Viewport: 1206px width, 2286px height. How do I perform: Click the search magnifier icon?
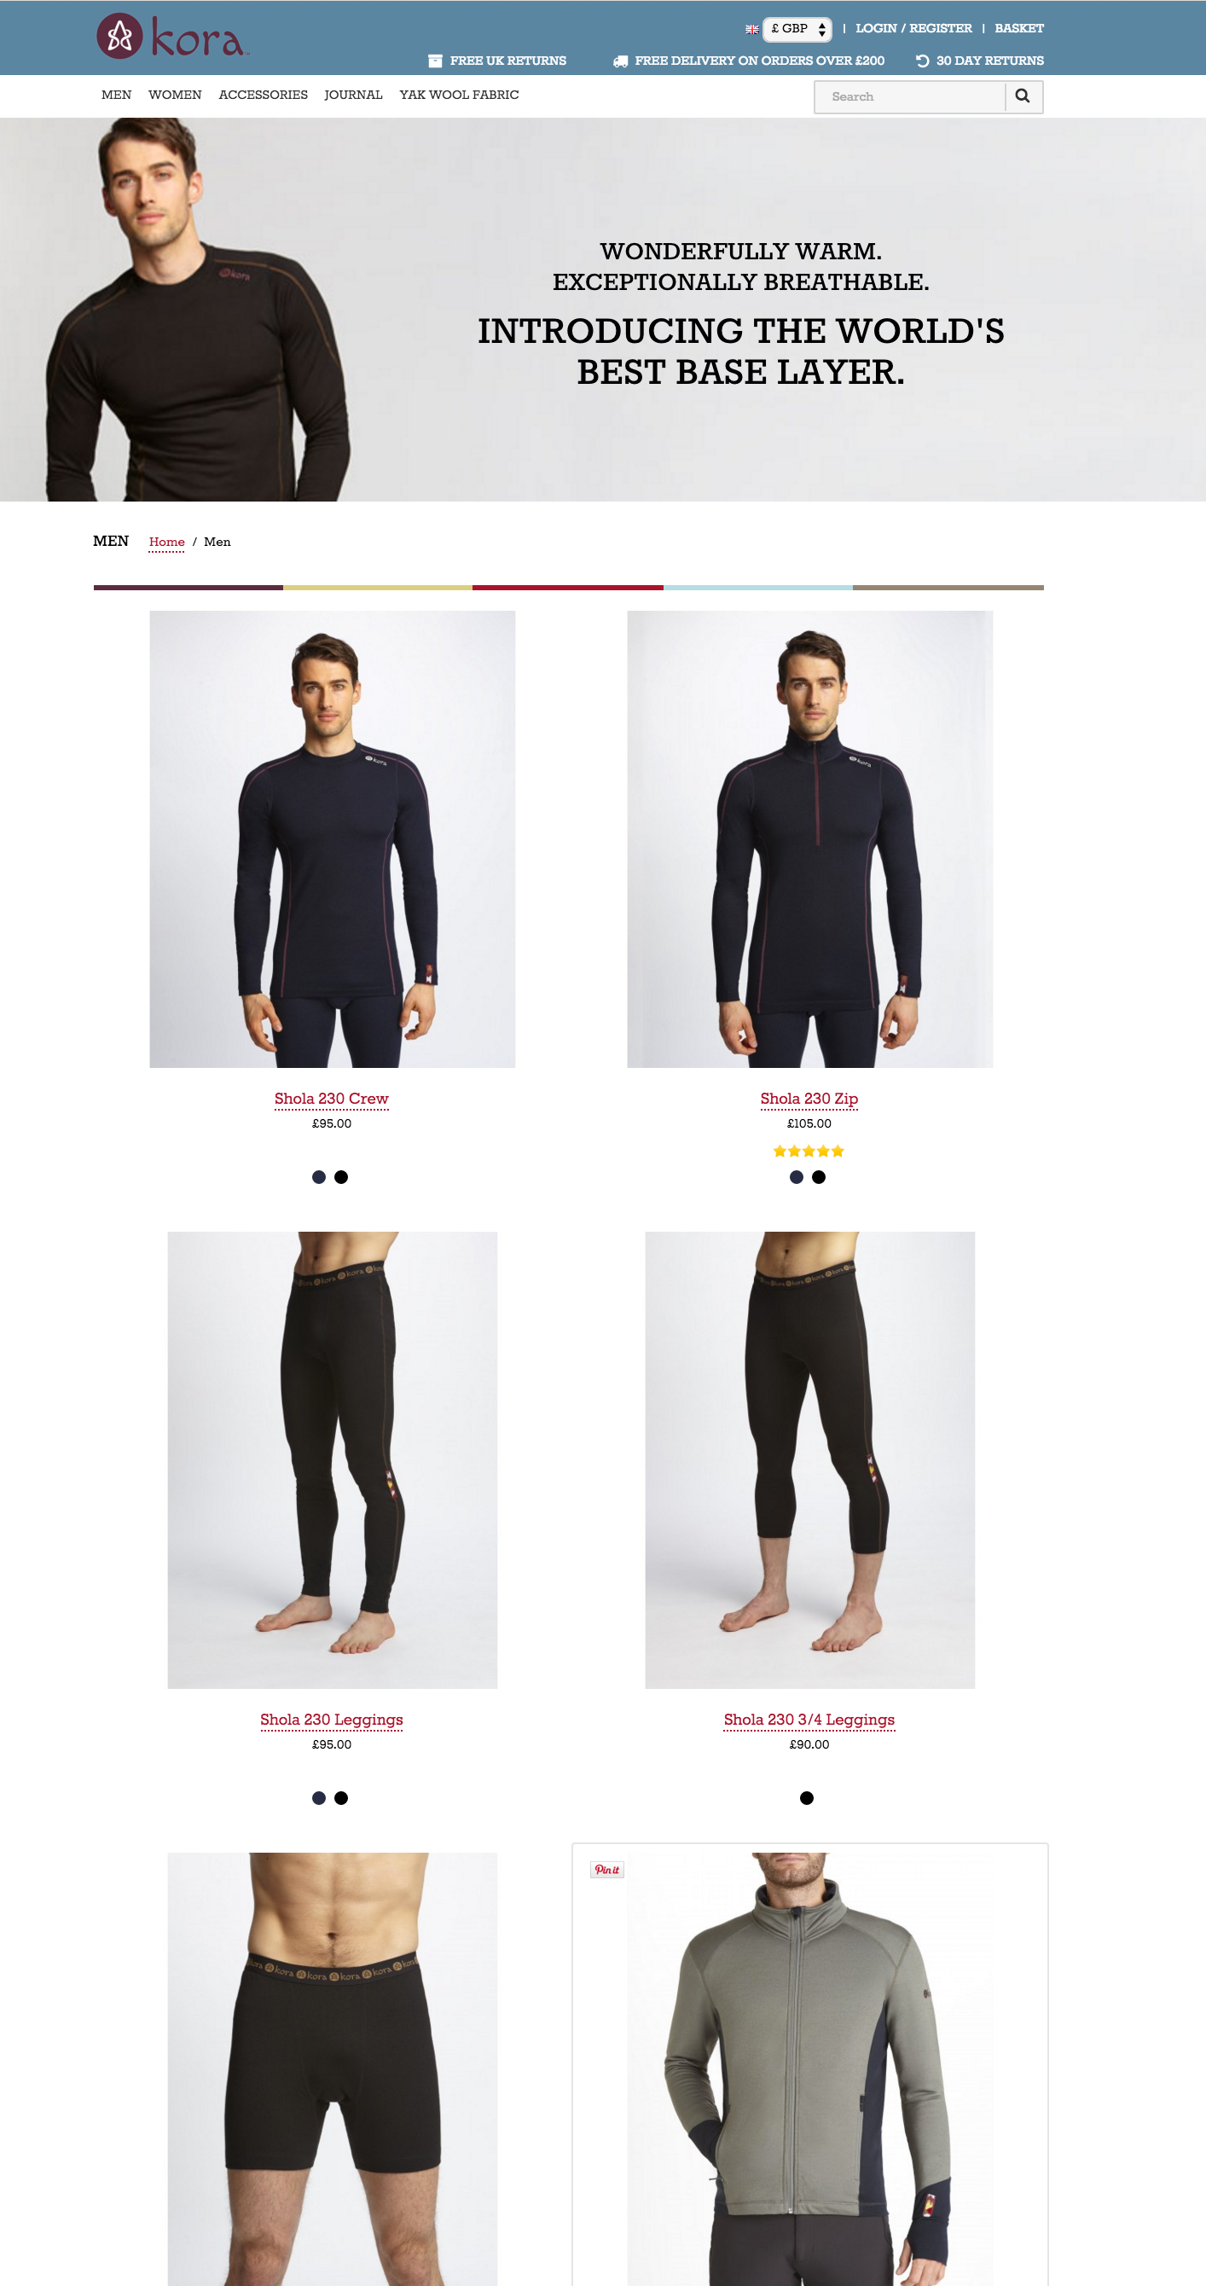point(1023,96)
